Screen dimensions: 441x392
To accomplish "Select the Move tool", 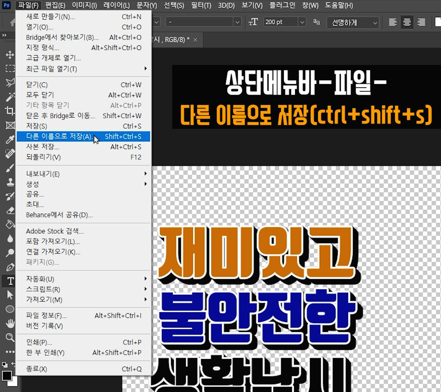I will click(10, 55).
